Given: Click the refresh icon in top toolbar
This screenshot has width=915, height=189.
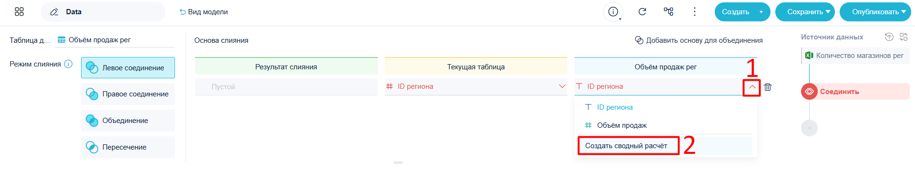Looking at the screenshot, I should 642,12.
